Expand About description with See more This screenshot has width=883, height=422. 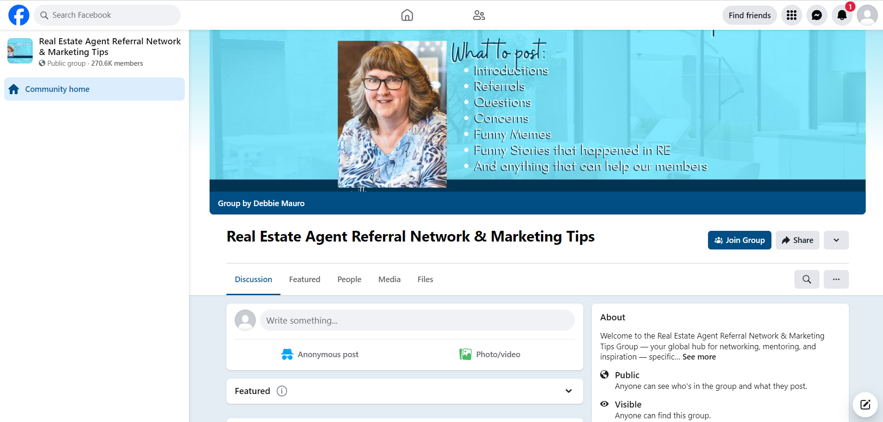click(x=699, y=357)
